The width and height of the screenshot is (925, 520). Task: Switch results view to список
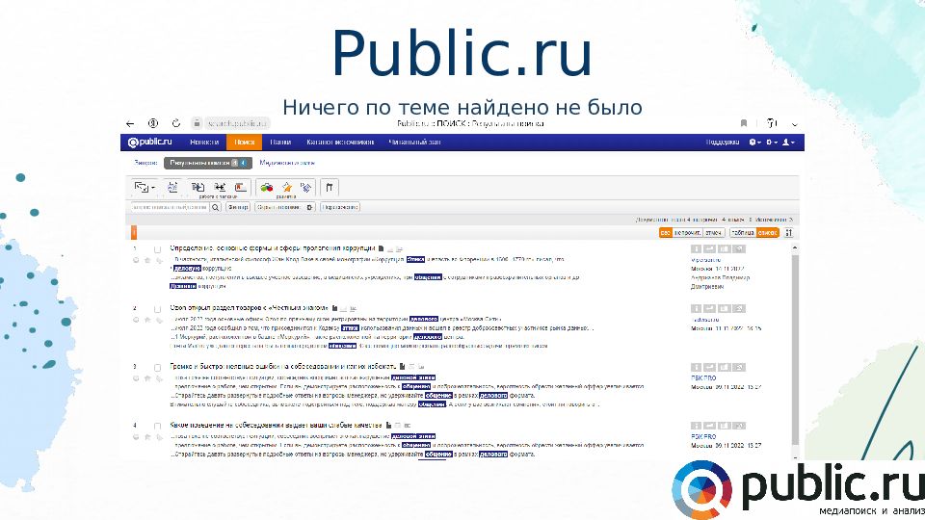click(768, 233)
